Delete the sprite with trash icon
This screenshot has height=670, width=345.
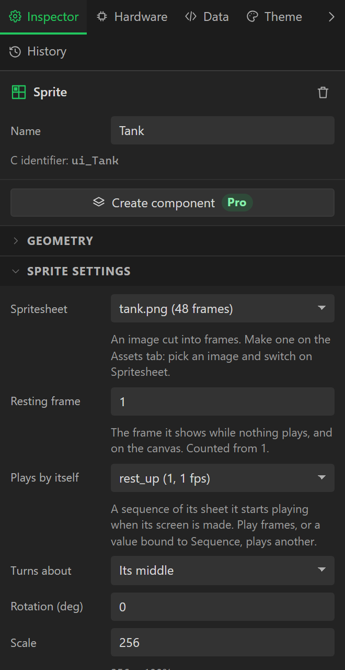(x=323, y=93)
